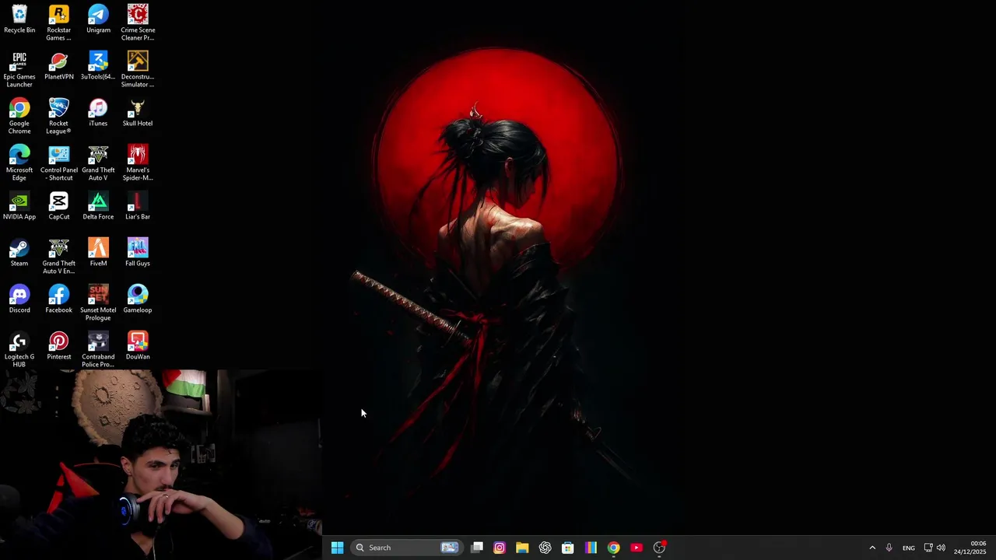
Task: Select the Pinterest desktop icon
Action: pos(58,346)
